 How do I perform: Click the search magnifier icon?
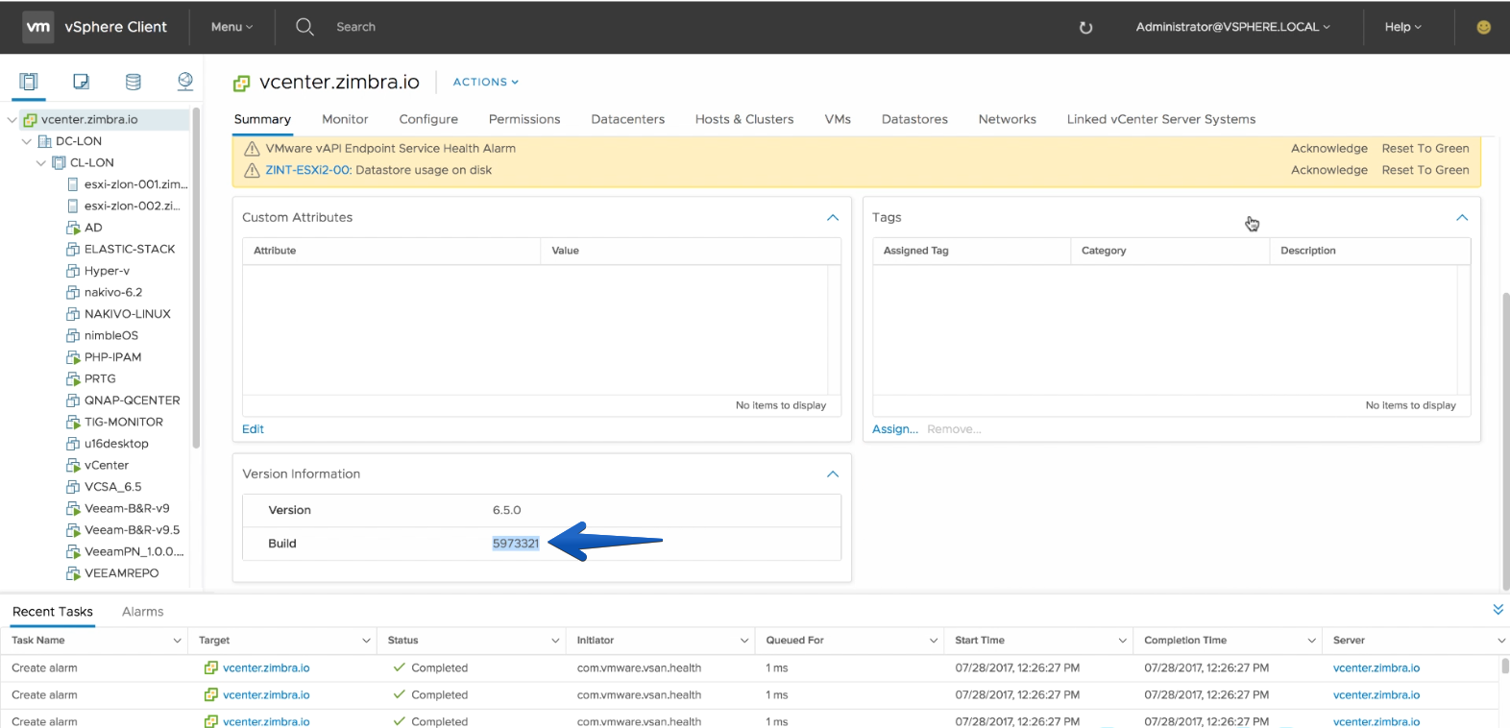[x=304, y=27]
